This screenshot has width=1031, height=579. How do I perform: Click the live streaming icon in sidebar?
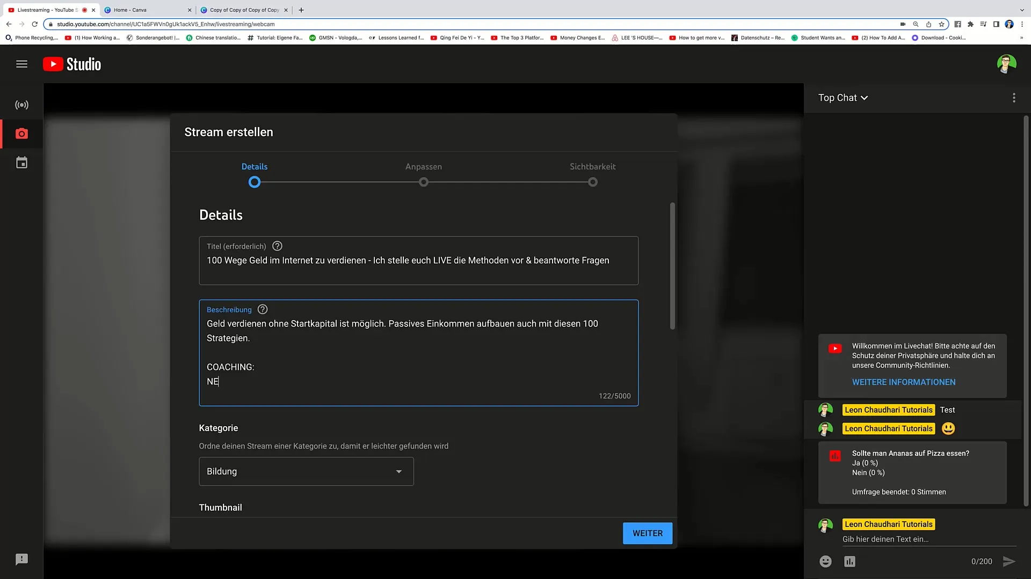pyautogui.click(x=20, y=105)
